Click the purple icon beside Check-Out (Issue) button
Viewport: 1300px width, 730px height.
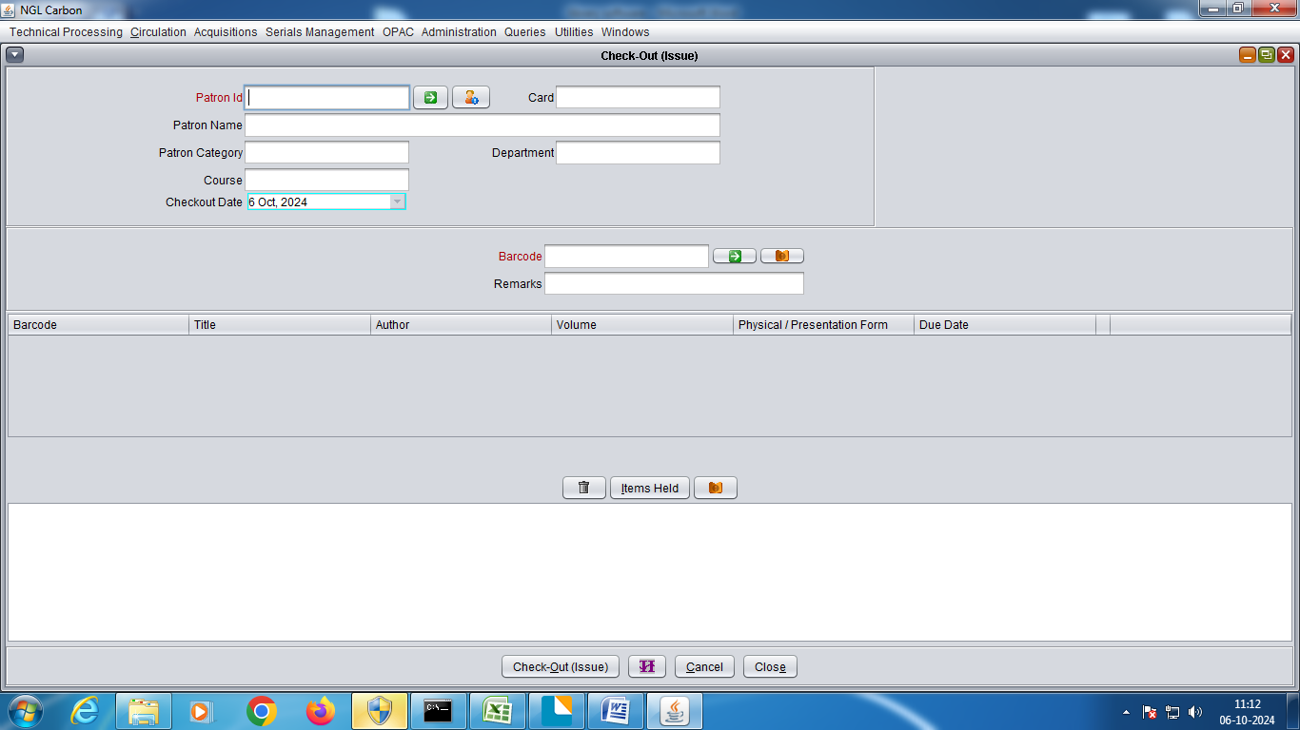647,666
